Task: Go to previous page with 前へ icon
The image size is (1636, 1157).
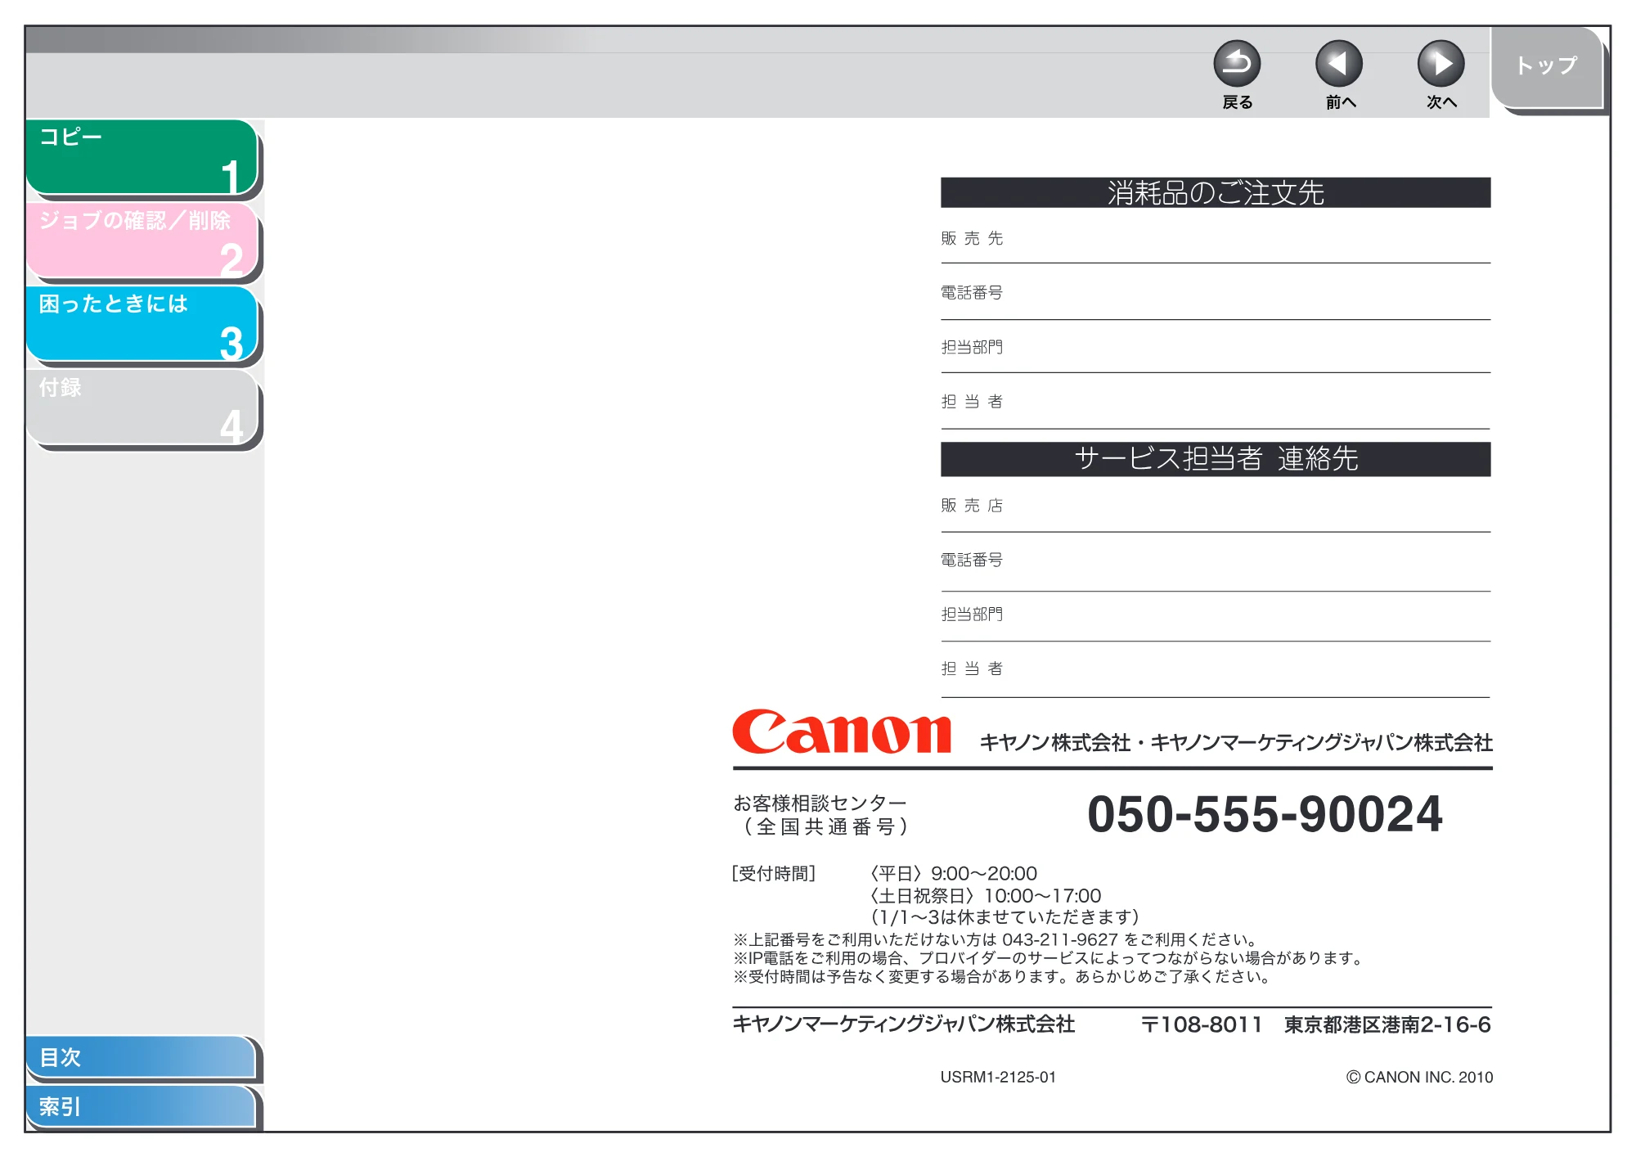Action: click(x=1339, y=64)
